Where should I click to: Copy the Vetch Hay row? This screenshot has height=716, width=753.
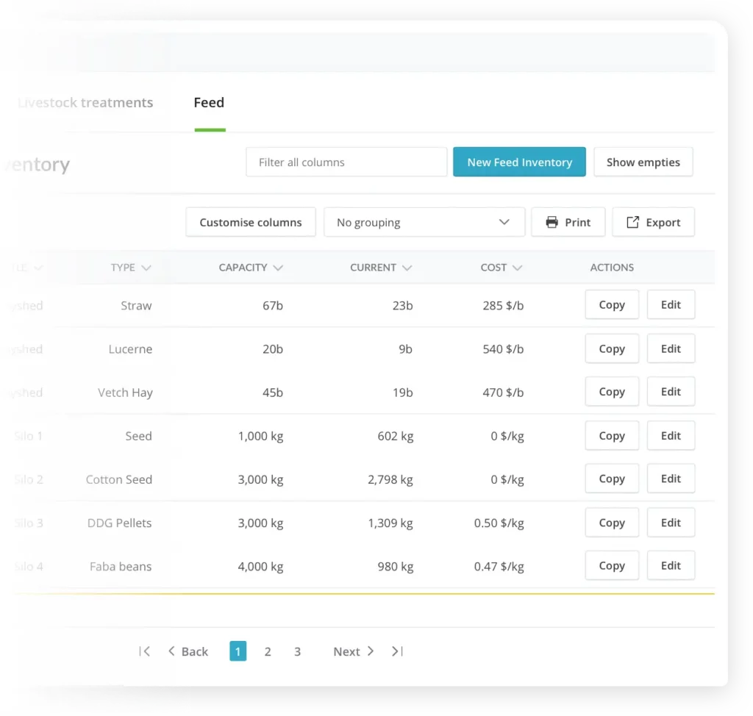click(x=612, y=391)
